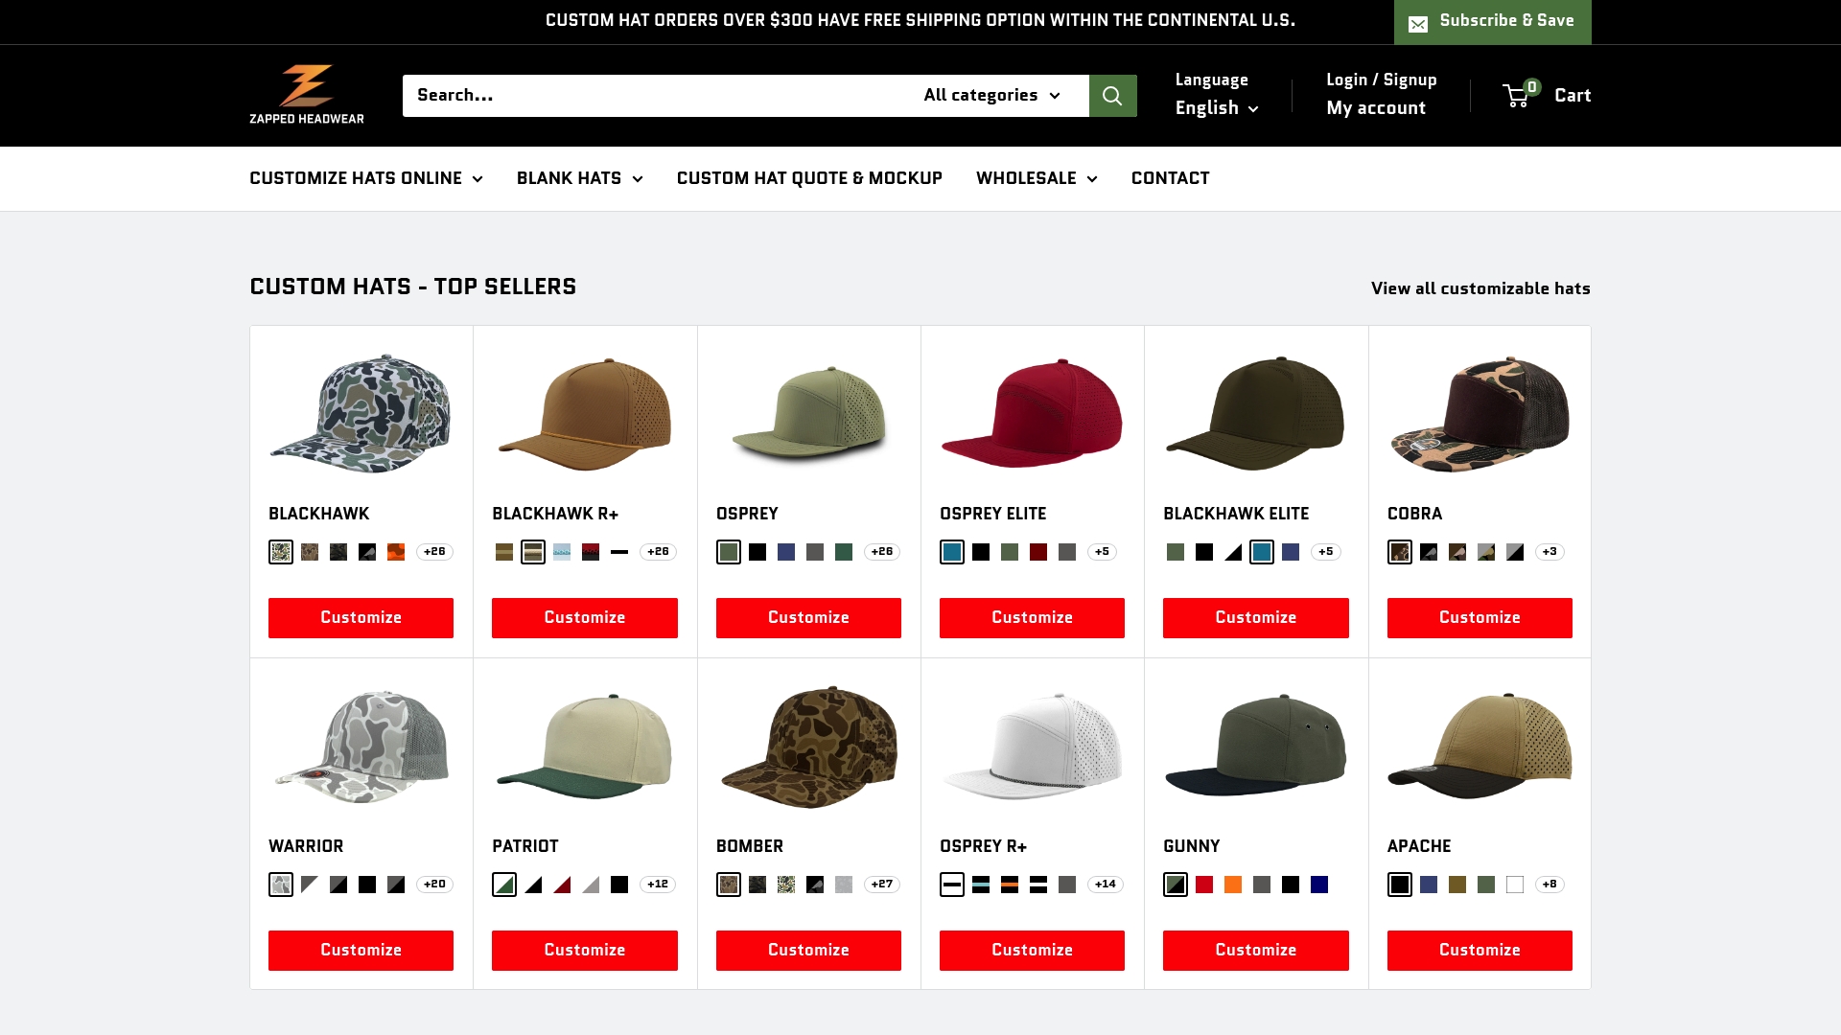Show +20 more colors for Warrior

click(x=434, y=885)
